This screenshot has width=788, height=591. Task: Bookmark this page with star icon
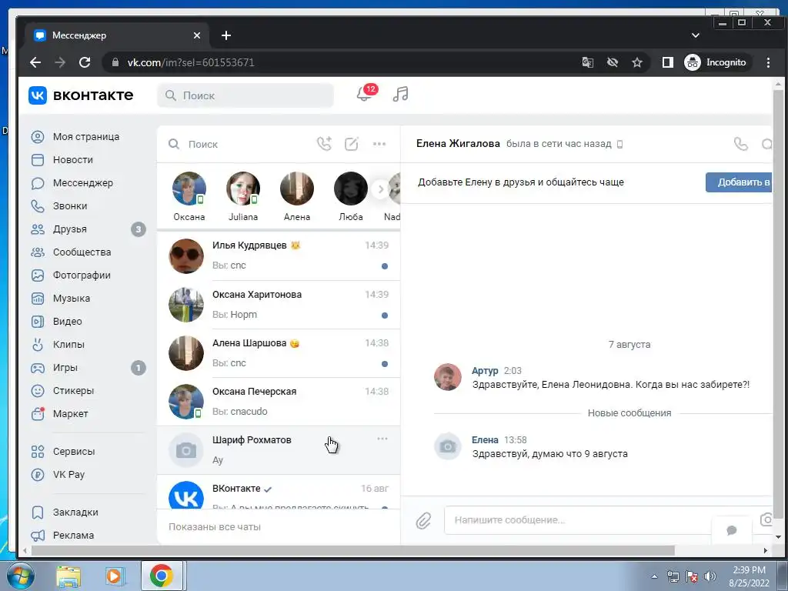point(637,62)
